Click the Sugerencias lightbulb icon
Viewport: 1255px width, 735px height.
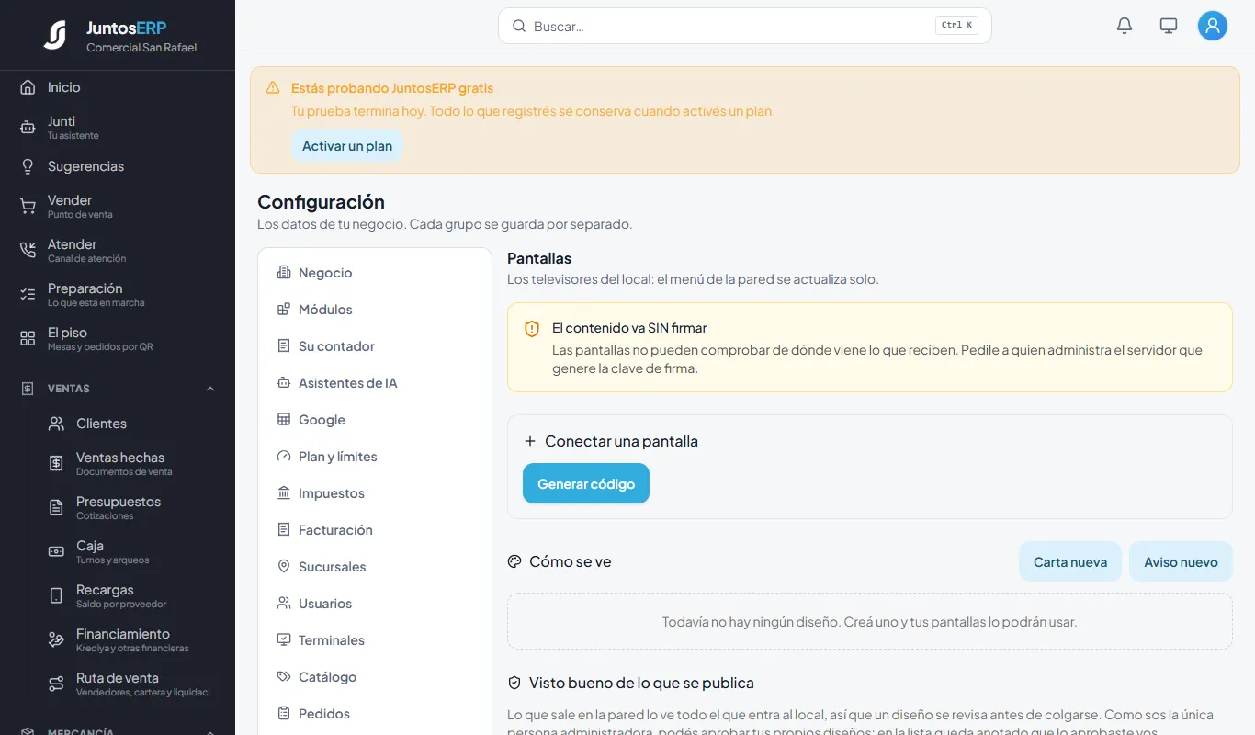[x=28, y=166]
